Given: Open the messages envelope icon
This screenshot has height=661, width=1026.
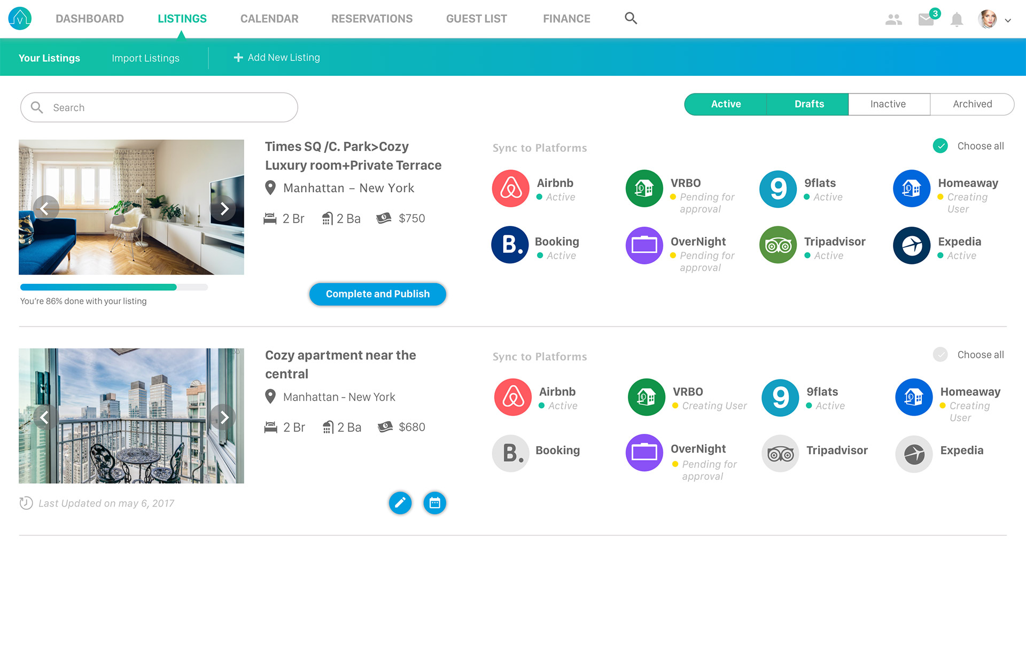Looking at the screenshot, I should point(926,20).
